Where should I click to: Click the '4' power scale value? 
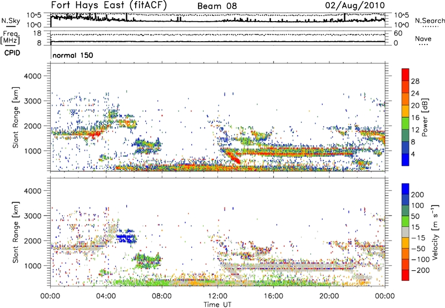coord(413,155)
